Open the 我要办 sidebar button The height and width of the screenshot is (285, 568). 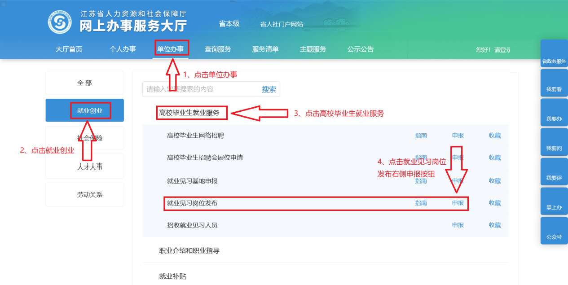554,113
